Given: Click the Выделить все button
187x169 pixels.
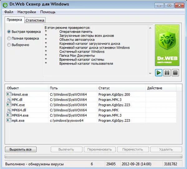Looking at the screenshot, I should click(21, 149).
